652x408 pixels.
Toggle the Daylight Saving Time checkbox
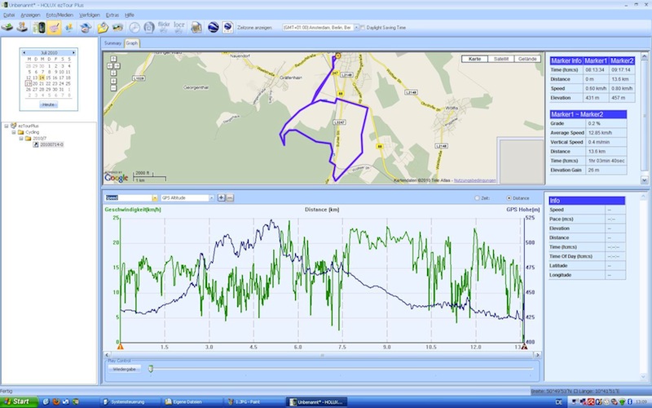[363, 27]
